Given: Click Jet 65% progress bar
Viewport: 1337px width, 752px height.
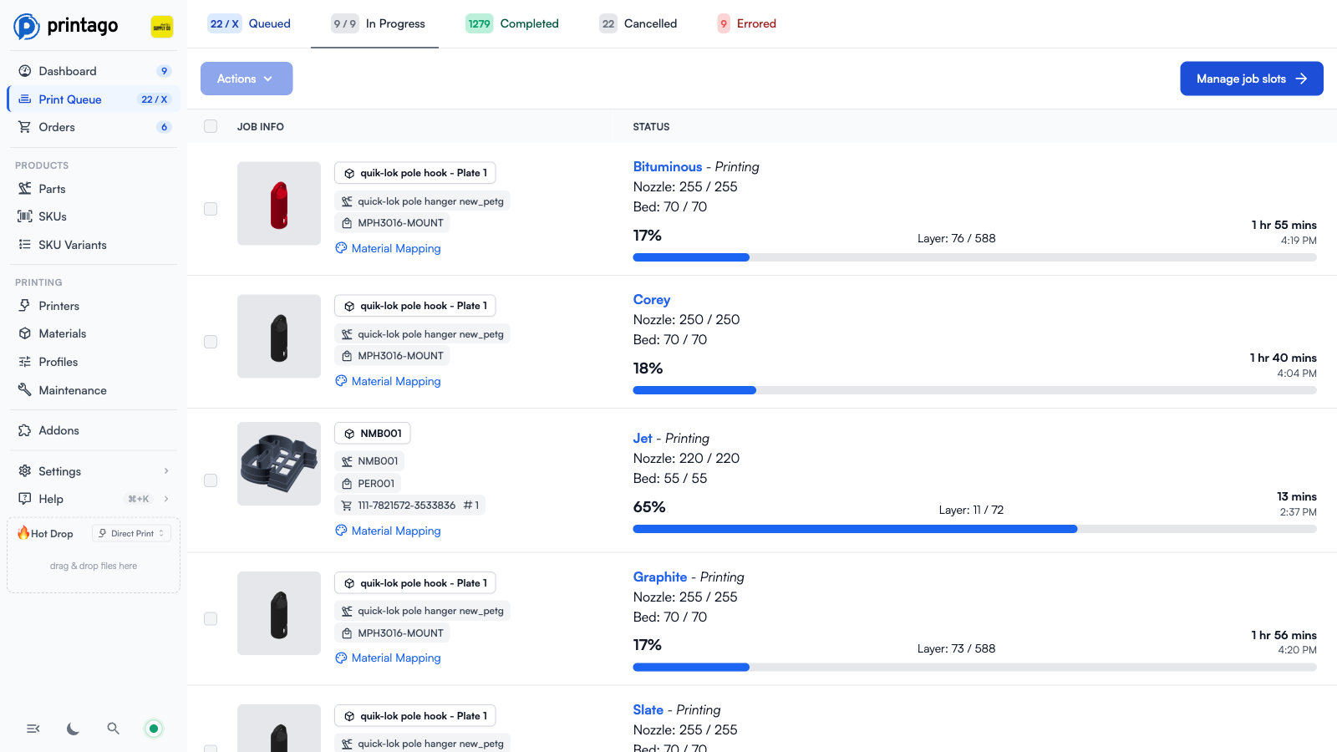Looking at the screenshot, I should 975,529.
